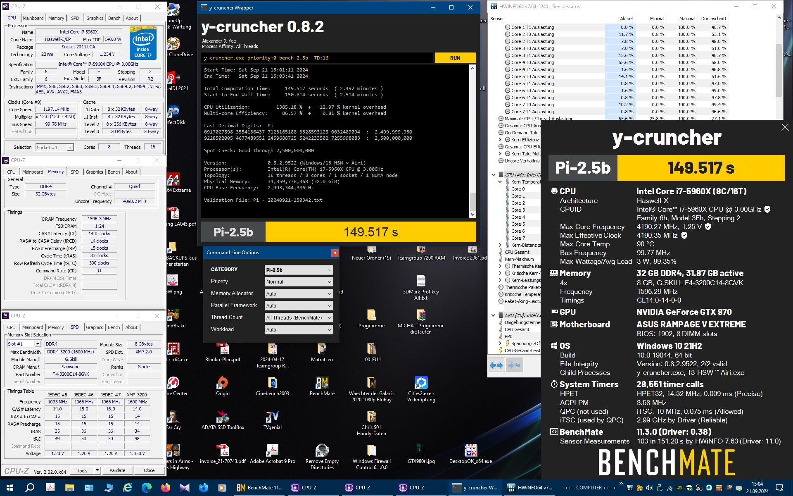Select Waechter der Galaxis folder icon
The height and width of the screenshot is (496, 793).
371,389
